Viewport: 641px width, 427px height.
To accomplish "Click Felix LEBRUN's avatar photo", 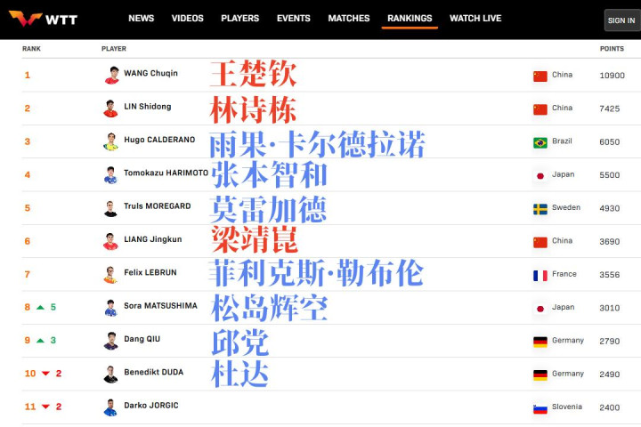I will 110,275.
